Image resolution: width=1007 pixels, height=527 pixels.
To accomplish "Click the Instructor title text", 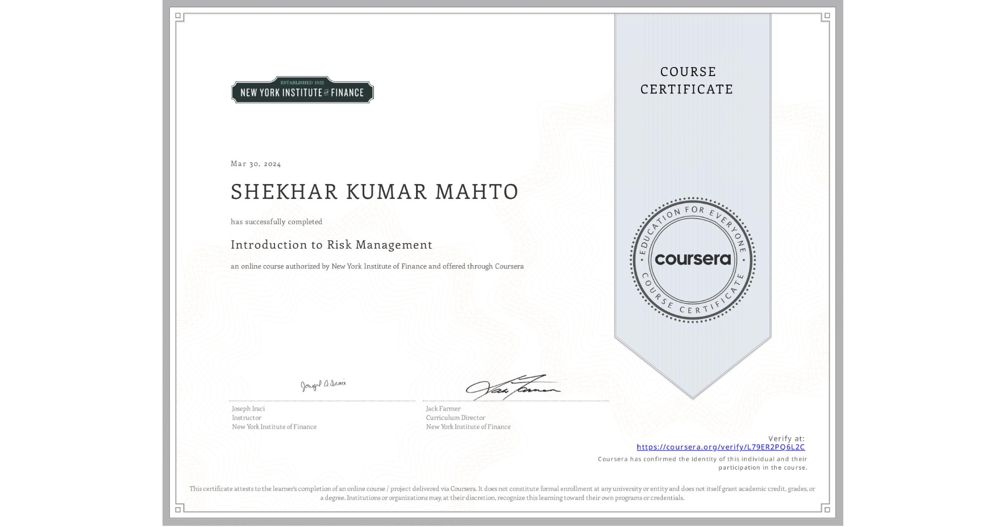I will point(247,417).
